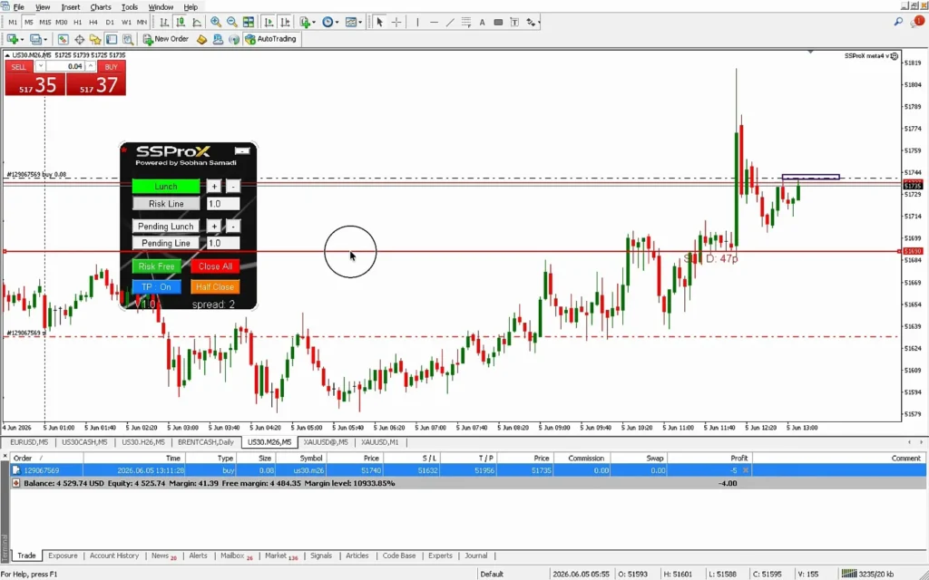Select the Fibonacci retracement tool
929x580 pixels.
coord(465,23)
